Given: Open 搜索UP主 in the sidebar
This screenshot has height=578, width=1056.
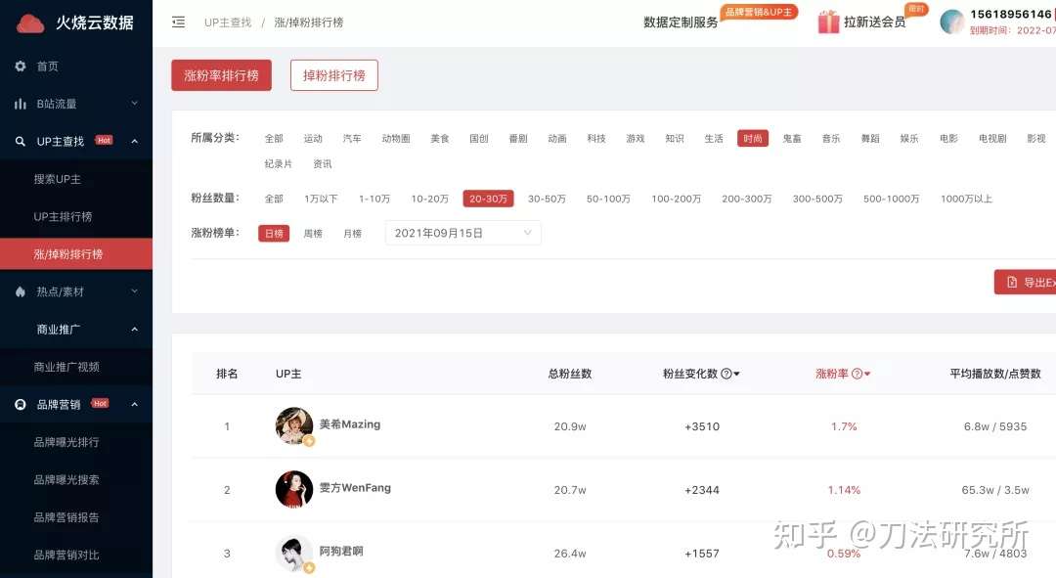Looking at the screenshot, I should pyautogui.click(x=58, y=179).
